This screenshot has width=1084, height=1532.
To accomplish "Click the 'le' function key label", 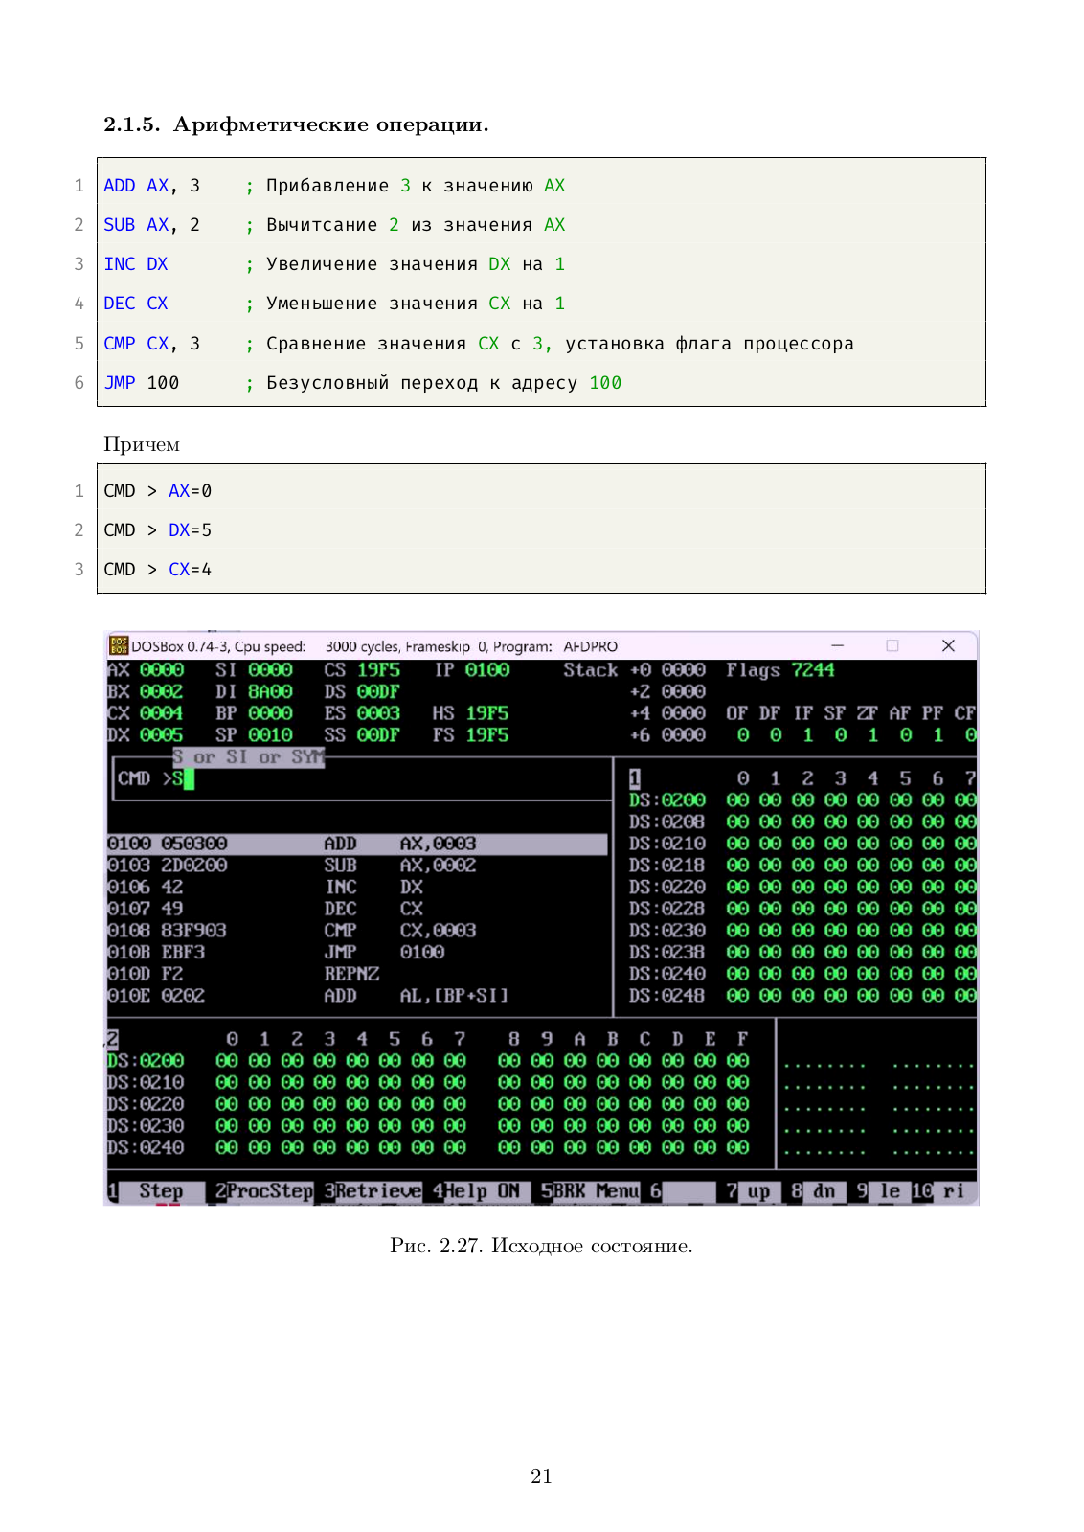I will pos(890,1191).
